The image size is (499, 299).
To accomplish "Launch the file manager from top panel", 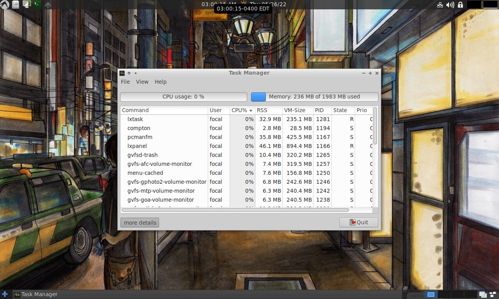I will point(16,5).
